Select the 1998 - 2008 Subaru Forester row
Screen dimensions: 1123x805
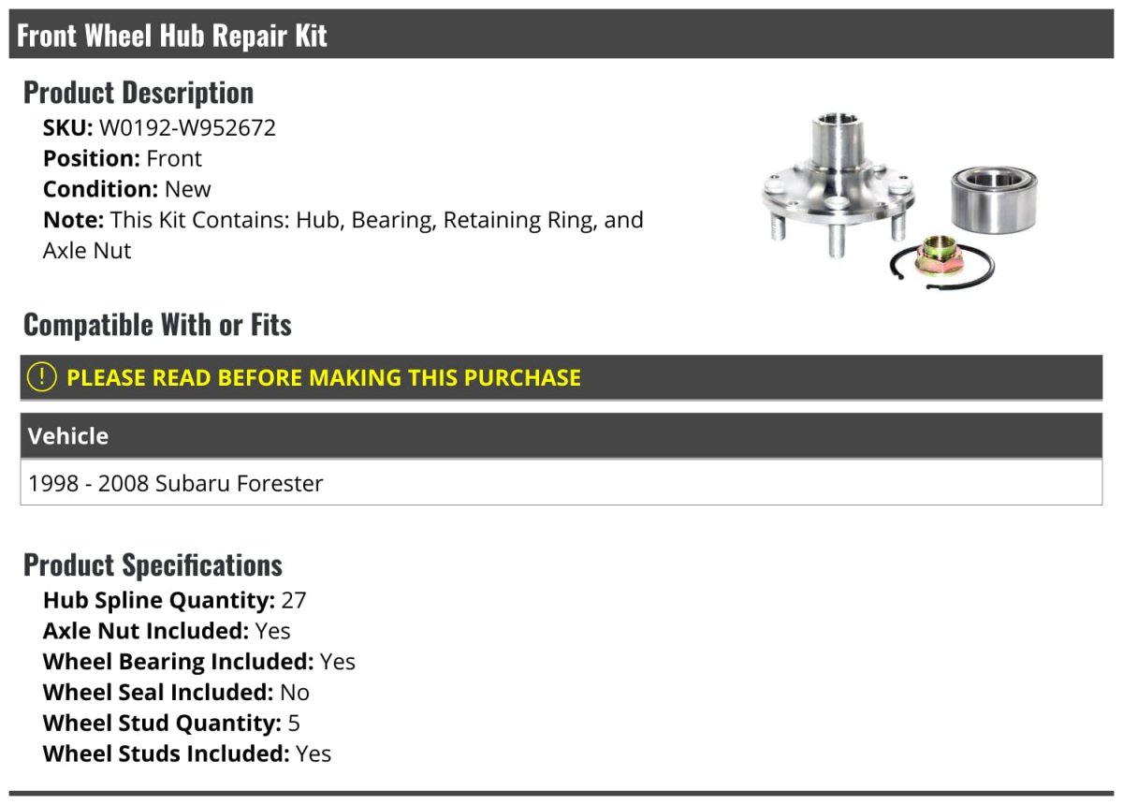coord(561,483)
